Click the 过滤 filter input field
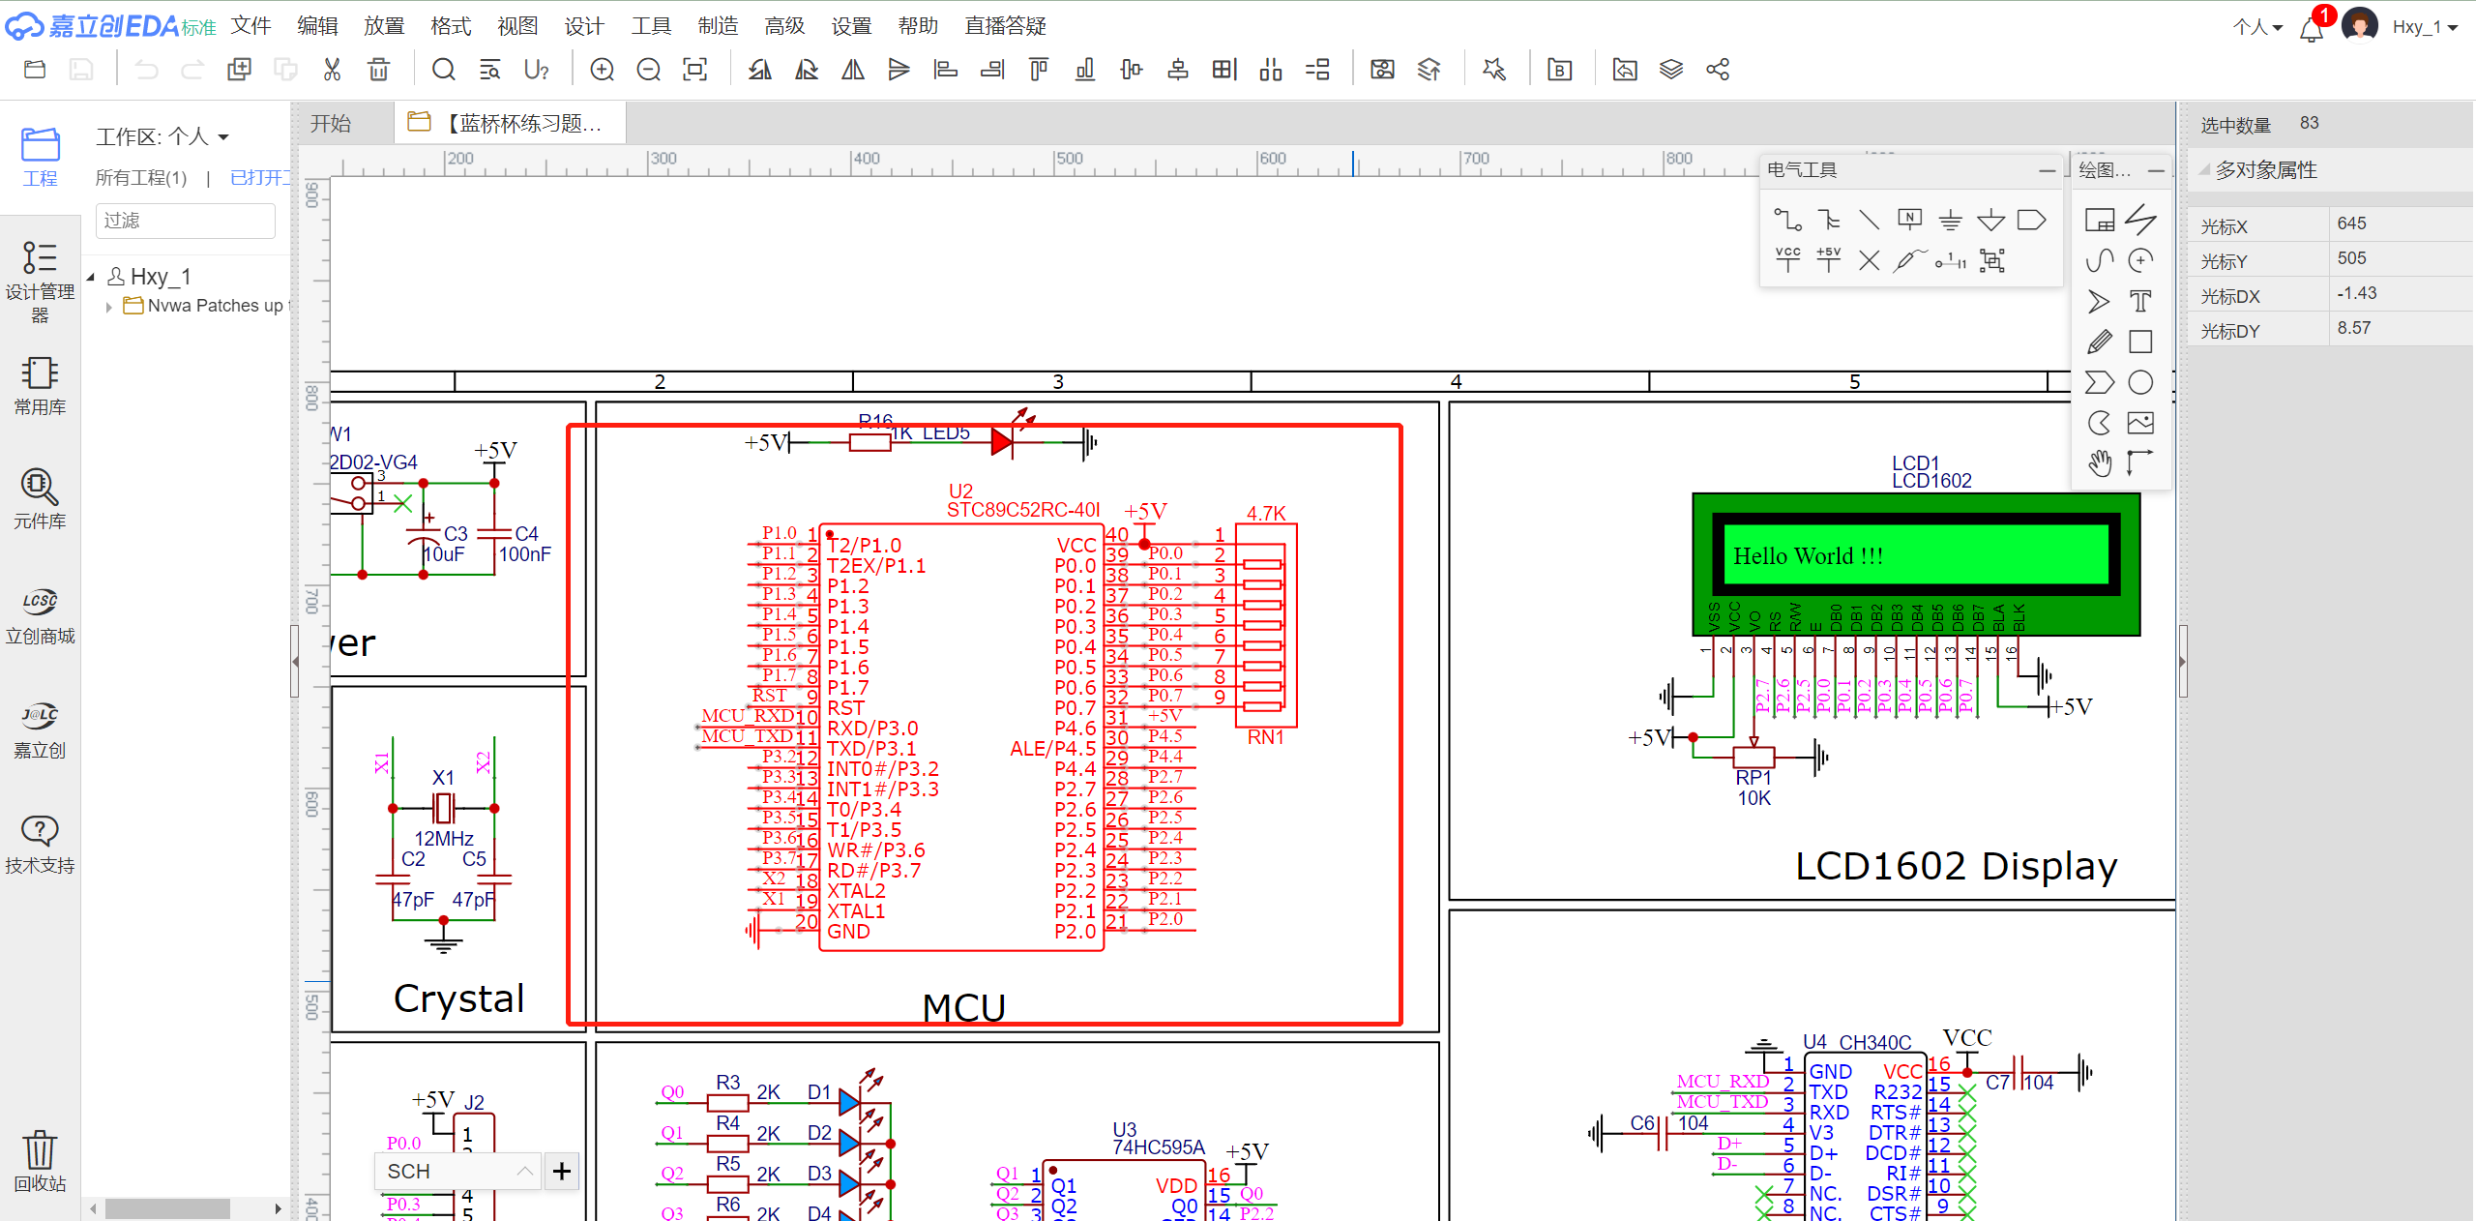Viewport: 2476px width, 1221px height. [x=185, y=221]
